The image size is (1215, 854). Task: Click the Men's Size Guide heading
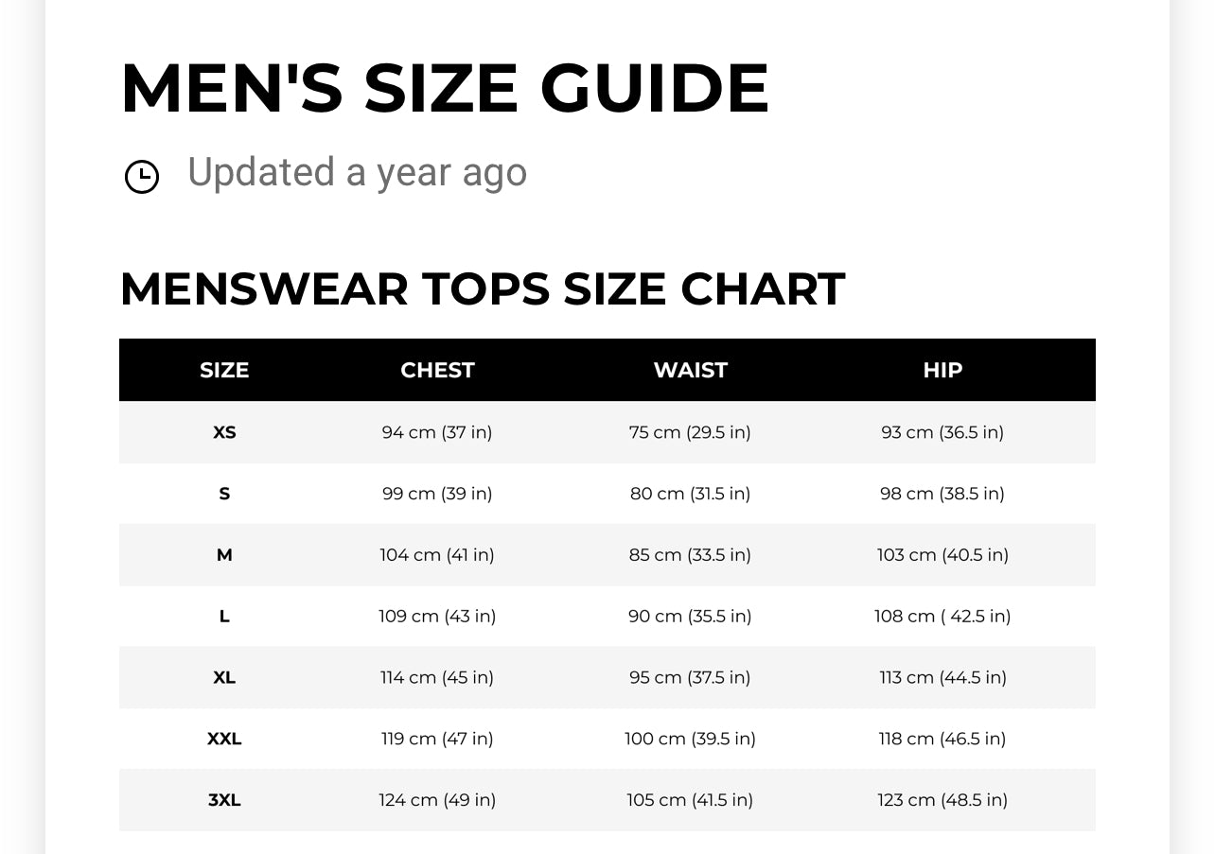click(x=445, y=89)
